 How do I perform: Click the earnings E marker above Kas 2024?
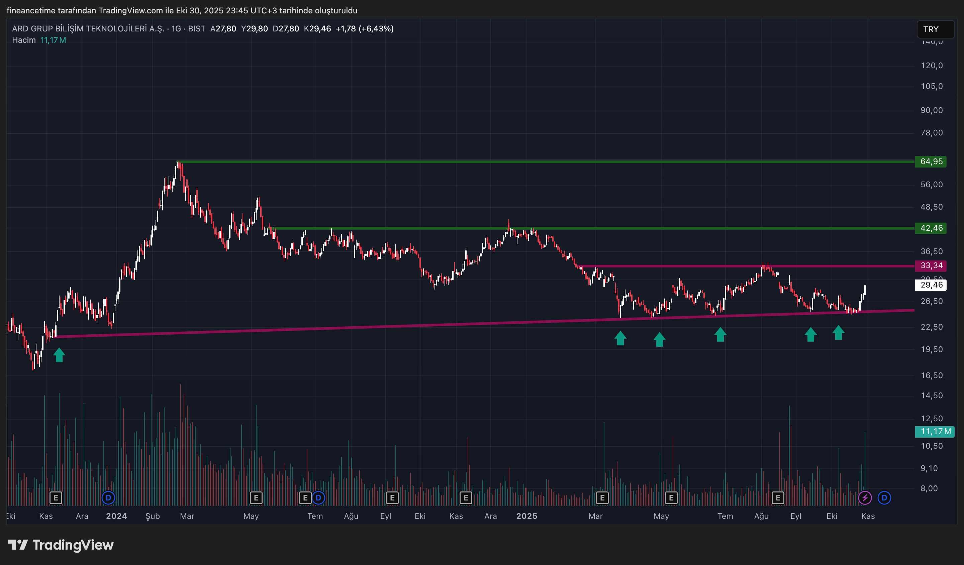[x=466, y=498]
